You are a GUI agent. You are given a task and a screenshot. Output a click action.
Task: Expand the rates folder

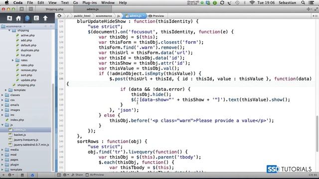click(x=13, y=60)
